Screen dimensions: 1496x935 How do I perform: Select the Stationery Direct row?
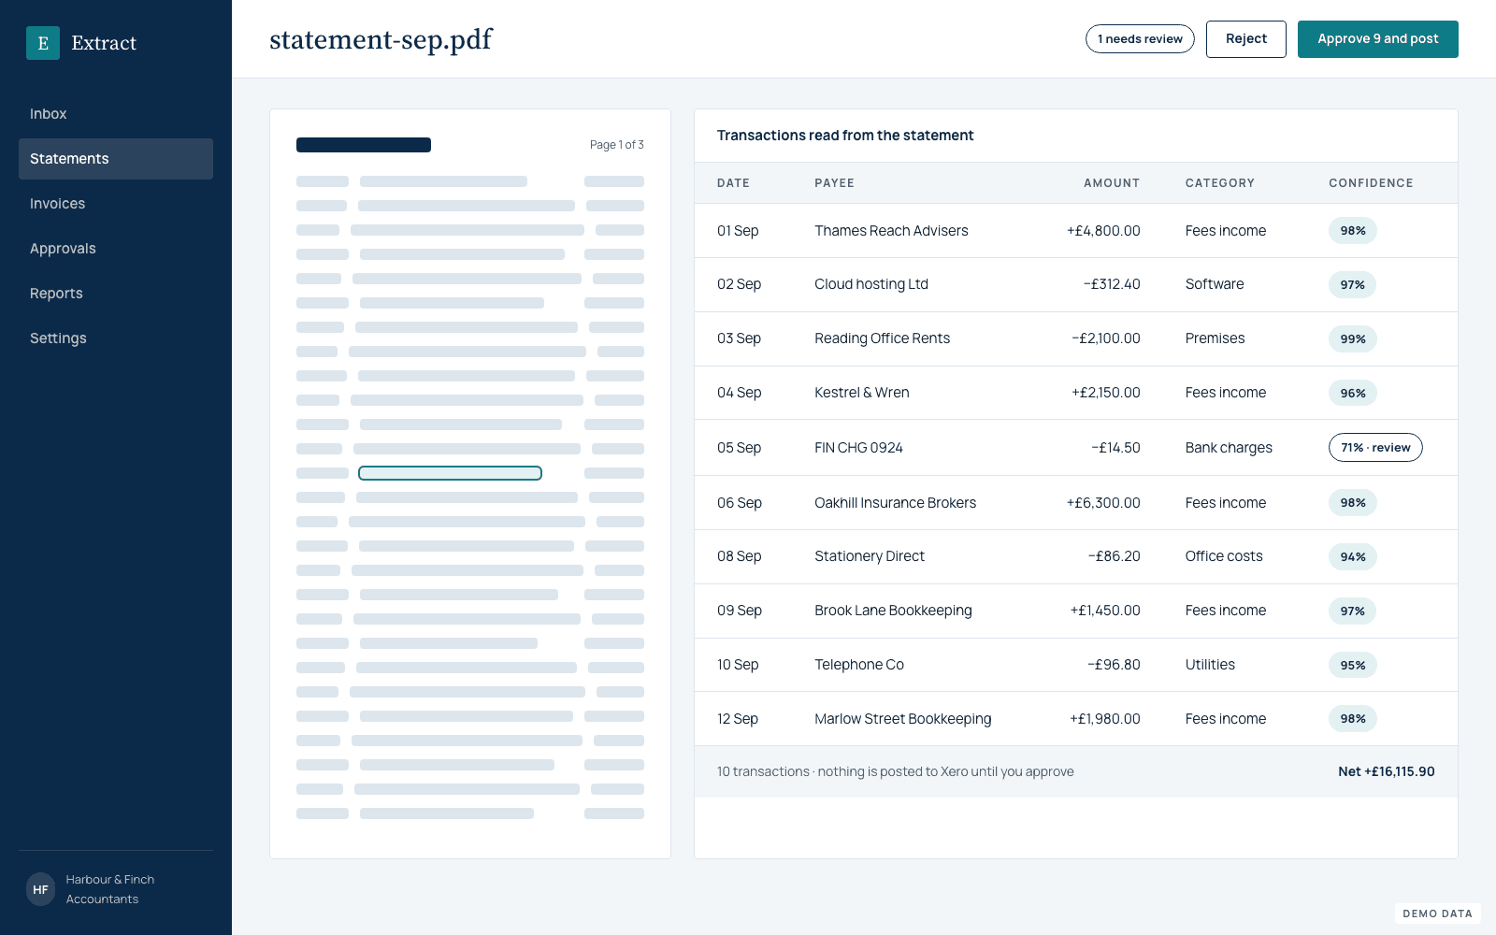point(1076,556)
